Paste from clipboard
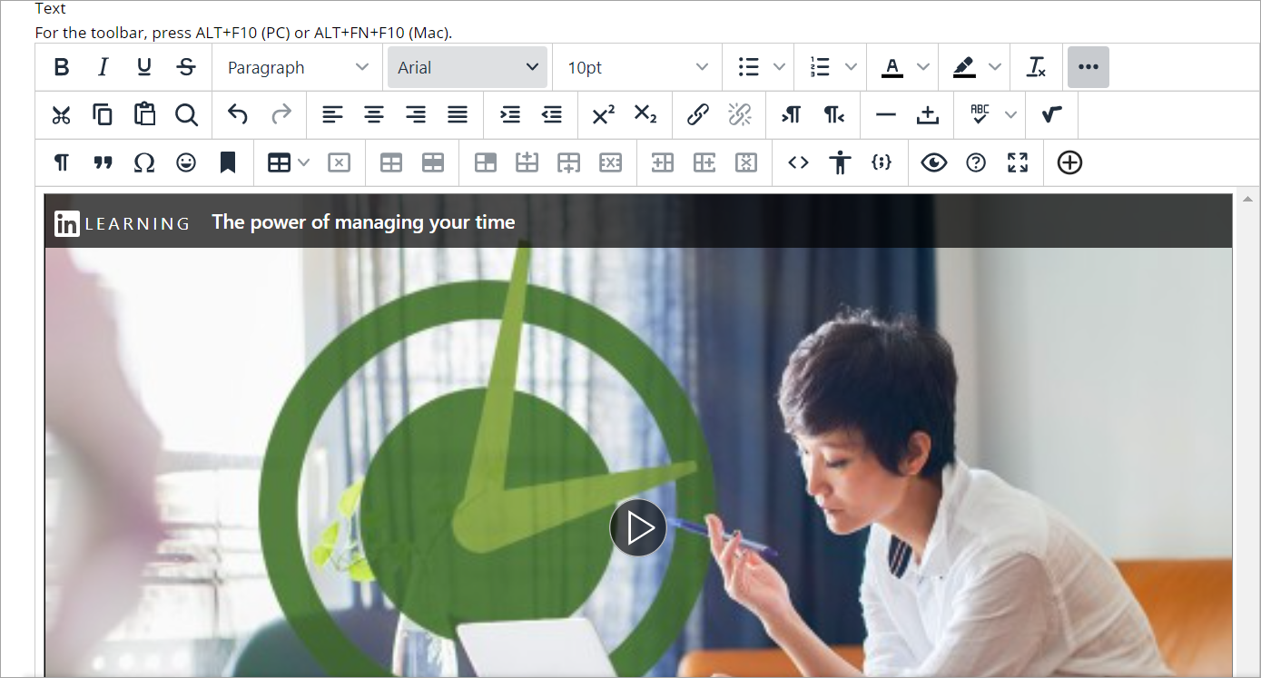 (x=144, y=114)
